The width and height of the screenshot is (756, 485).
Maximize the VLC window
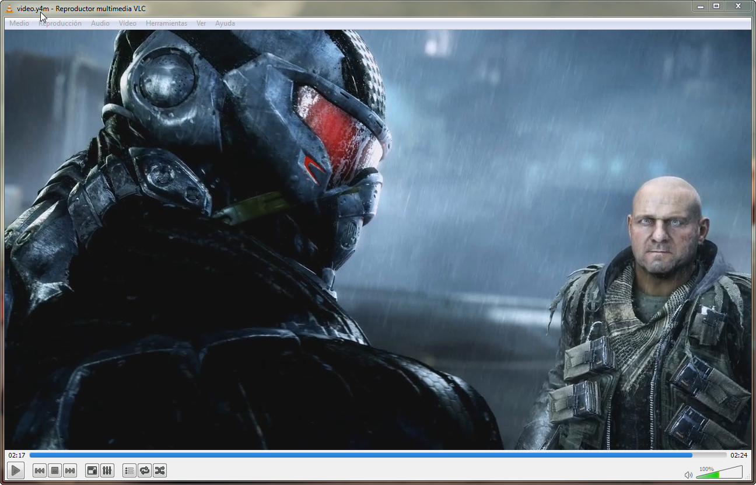(x=716, y=6)
